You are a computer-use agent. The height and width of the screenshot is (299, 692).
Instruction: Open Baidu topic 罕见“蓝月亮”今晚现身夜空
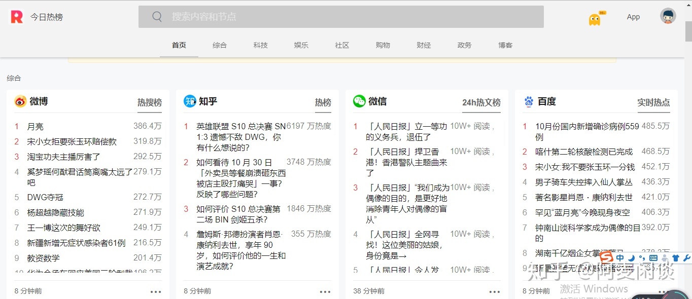point(582,212)
